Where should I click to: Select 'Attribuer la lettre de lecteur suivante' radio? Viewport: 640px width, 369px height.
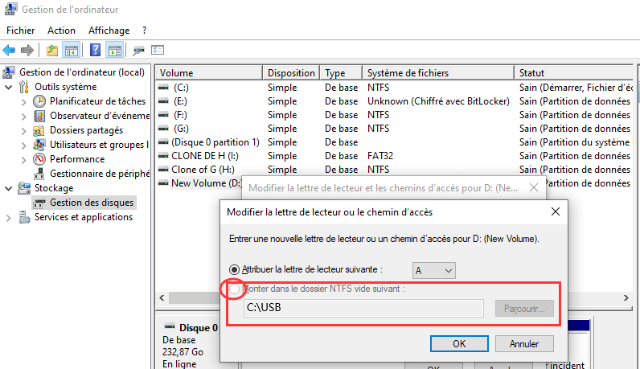tap(235, 270)
